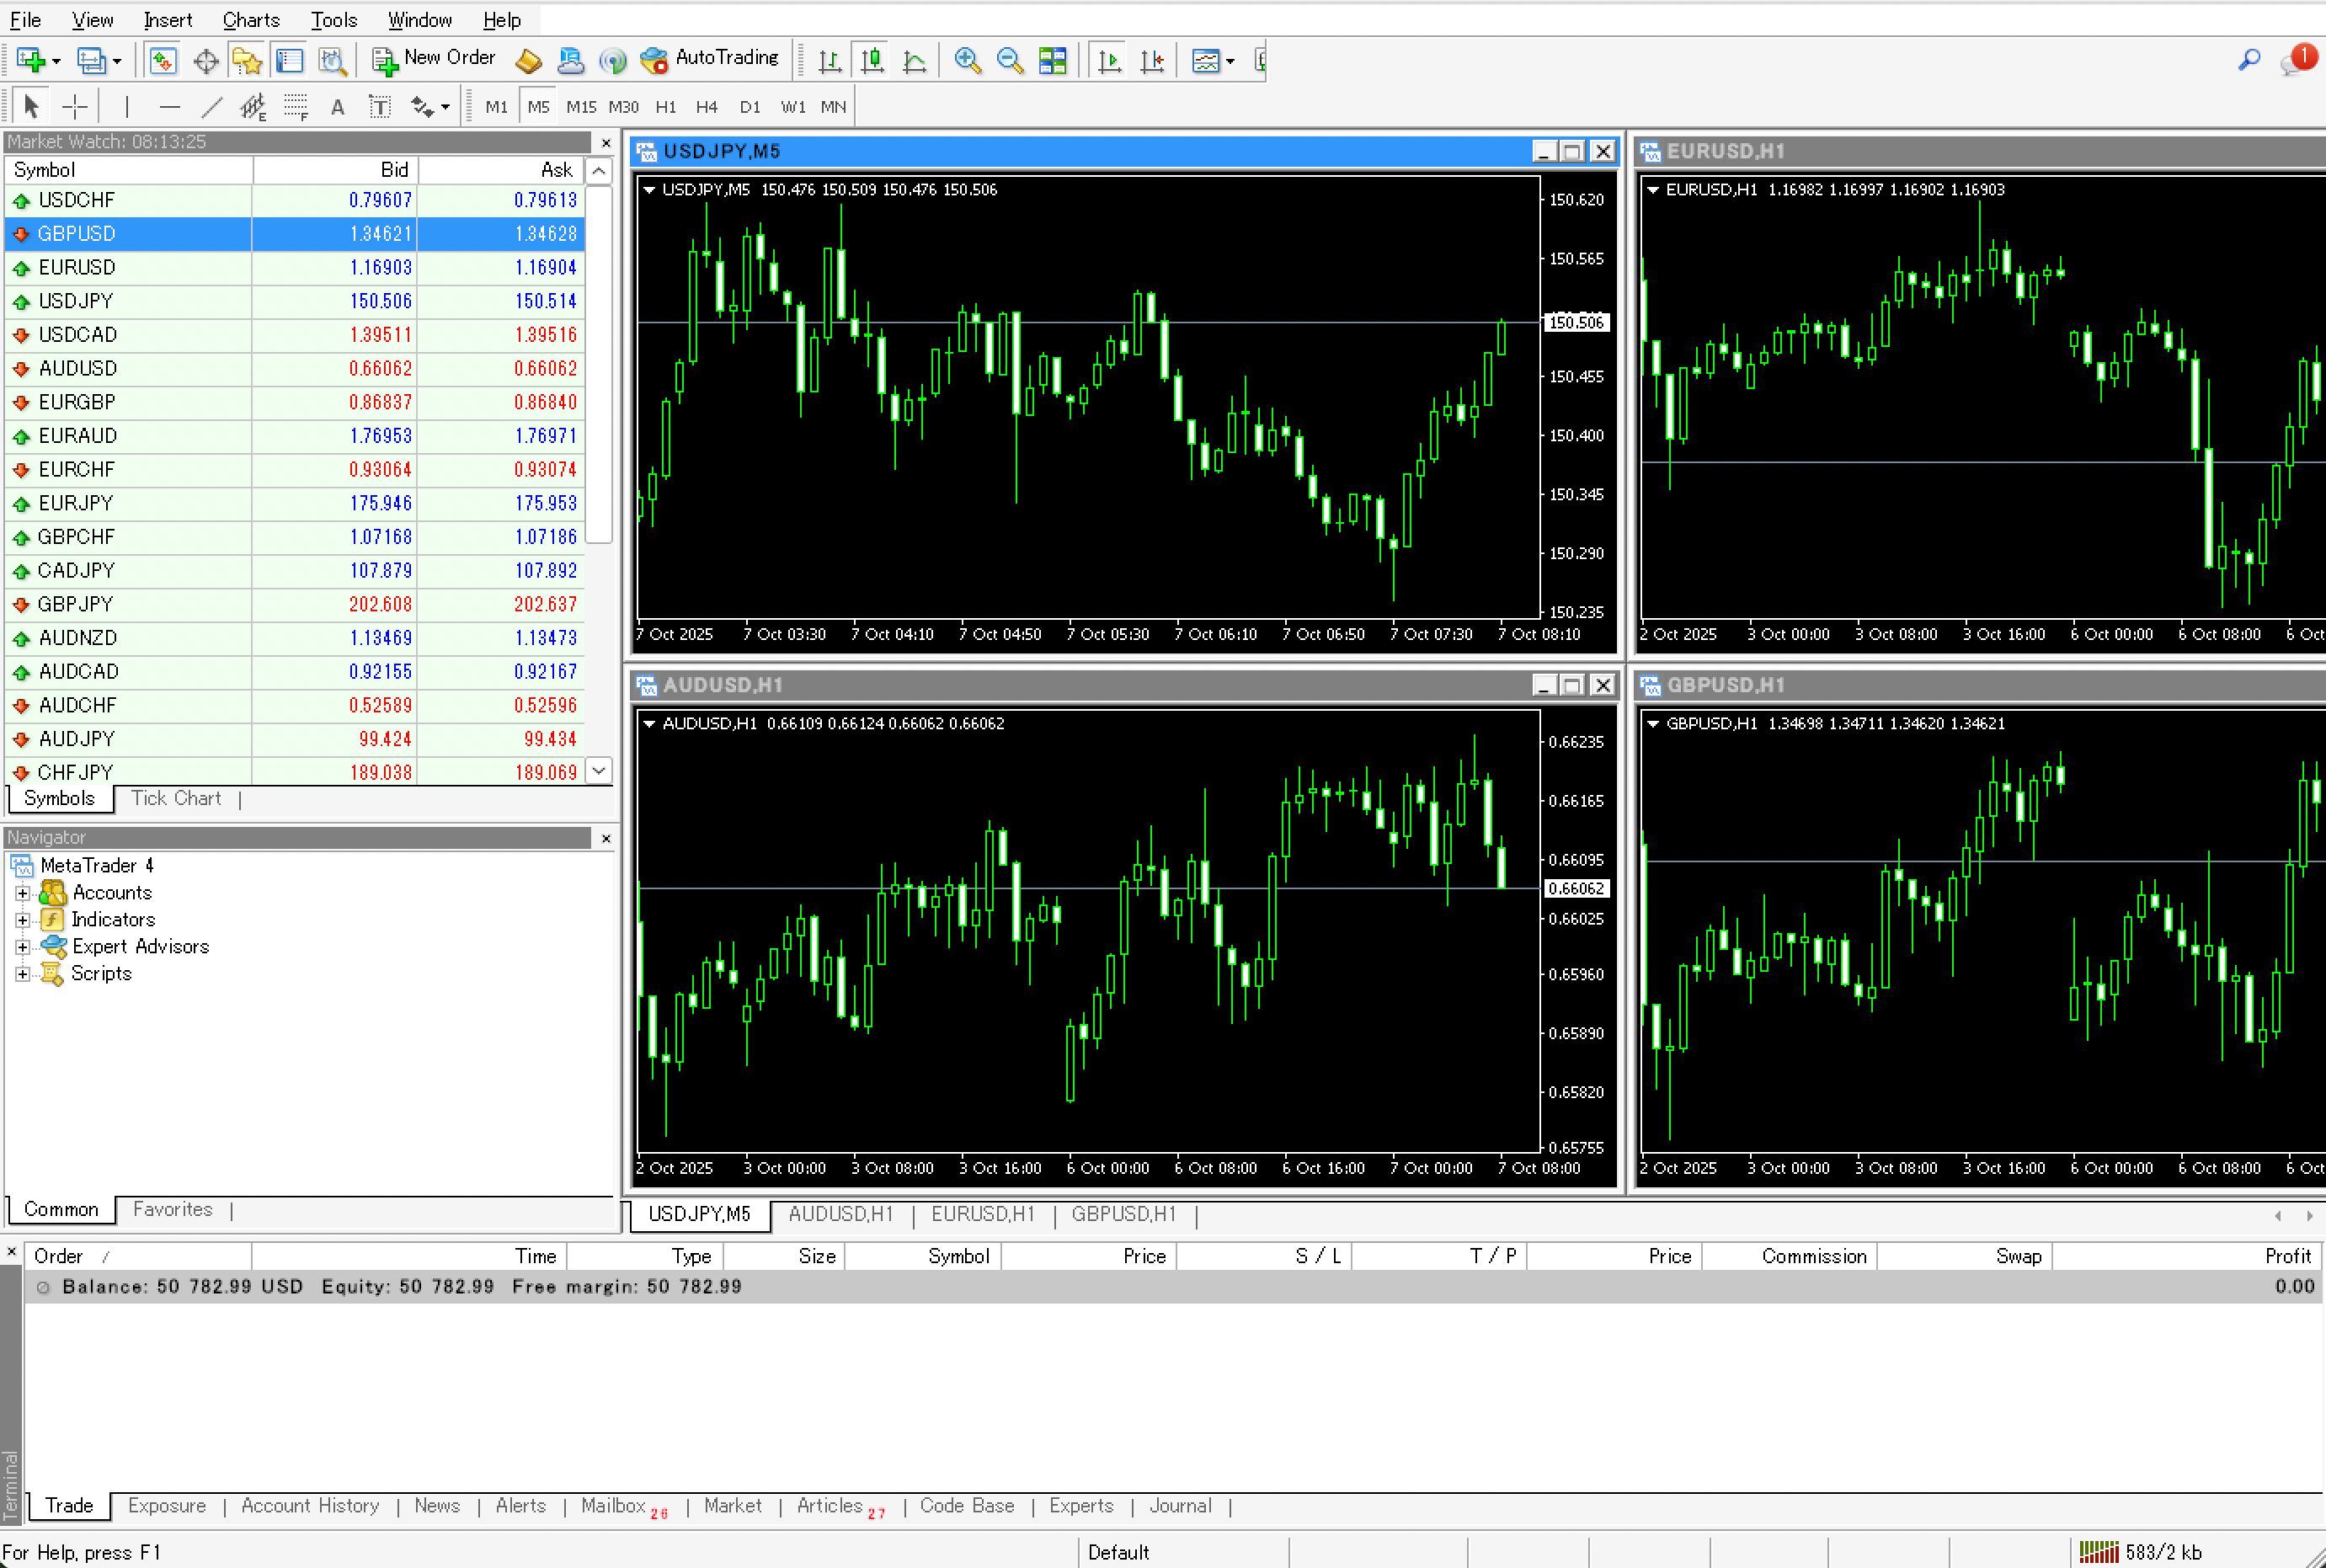This screenshot has height=1568, width=2326.
Task: Enable the Chart Shift toggle
Action: [1152, 61]
